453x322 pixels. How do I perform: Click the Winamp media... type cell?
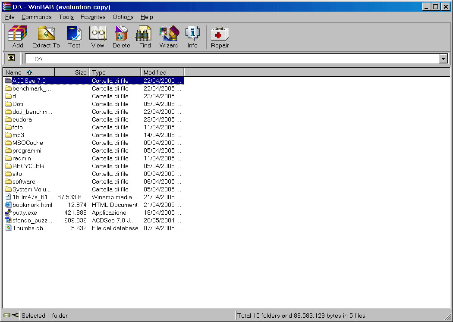(114, 197)
